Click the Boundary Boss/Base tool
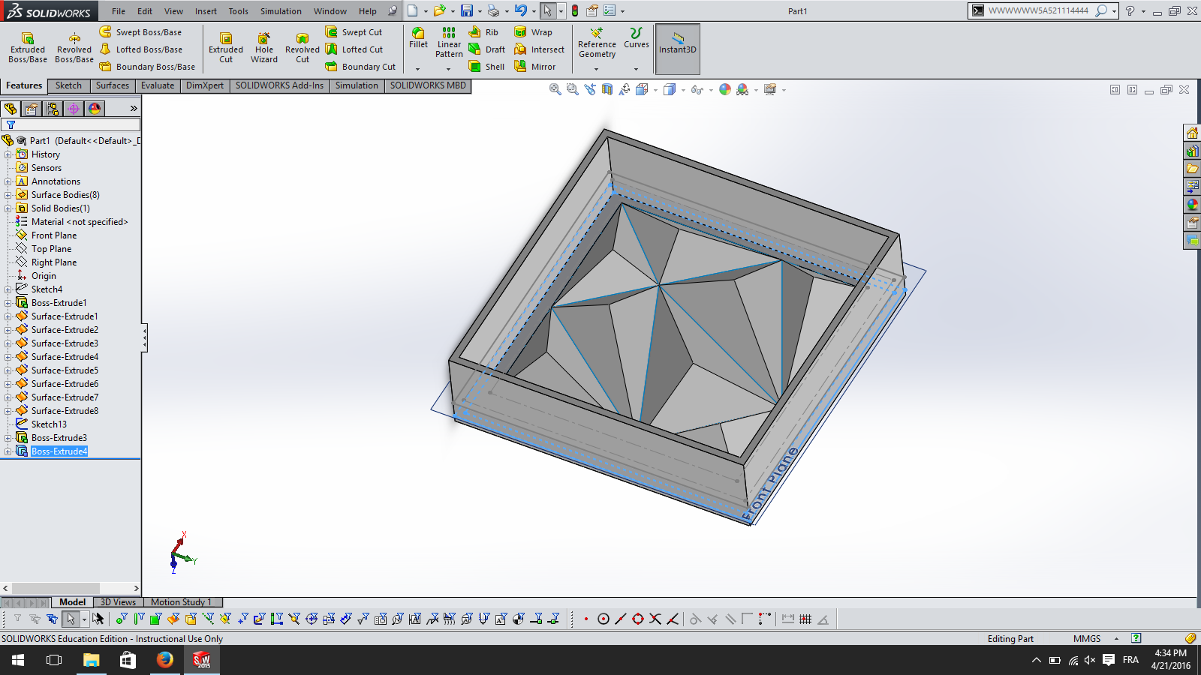This screenshot has width=1201, height=675. tap(147, 67)
